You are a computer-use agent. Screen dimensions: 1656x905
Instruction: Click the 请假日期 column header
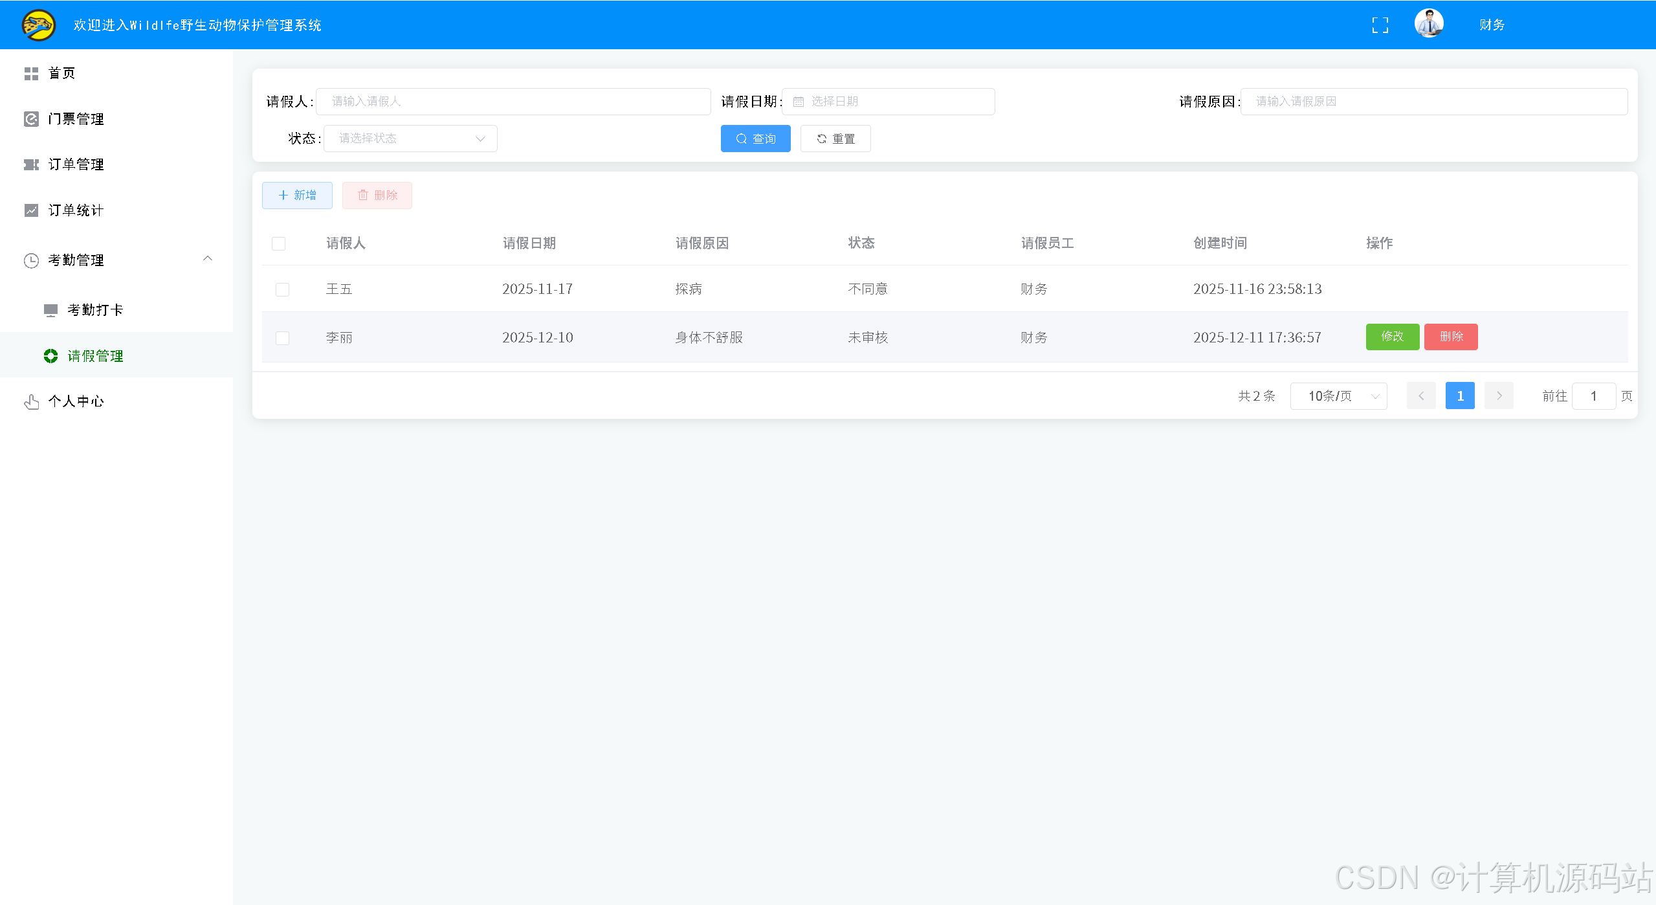(529, 243)
